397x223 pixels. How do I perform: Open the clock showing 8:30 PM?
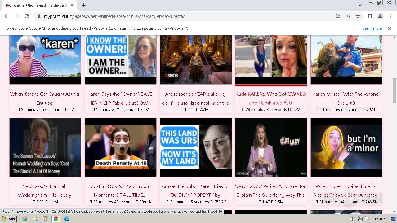click(381, 219)
